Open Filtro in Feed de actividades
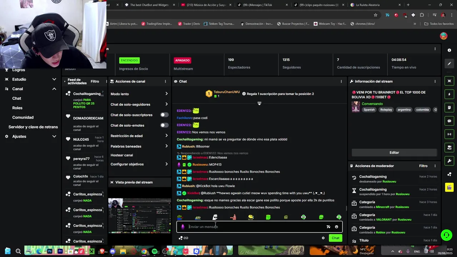This screenshot has width=457, height=257. [95, 81]
